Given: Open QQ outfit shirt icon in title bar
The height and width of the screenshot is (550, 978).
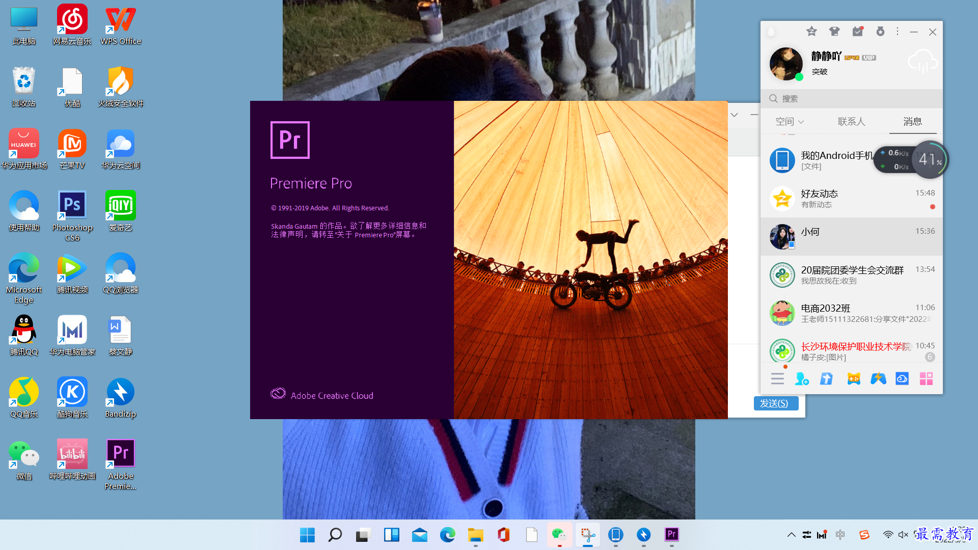Looking at the screenshot, I should [x=834, y=32].
